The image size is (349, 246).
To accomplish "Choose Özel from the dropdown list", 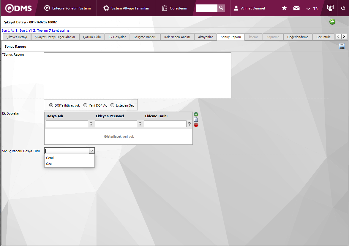I will click(x=70, y=164).
